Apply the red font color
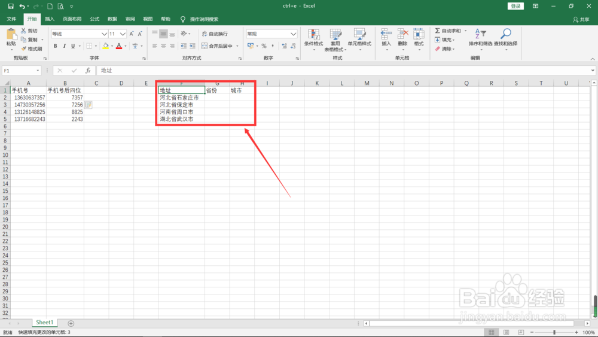Viewport: 598px width, 337px height. [119, 46]
